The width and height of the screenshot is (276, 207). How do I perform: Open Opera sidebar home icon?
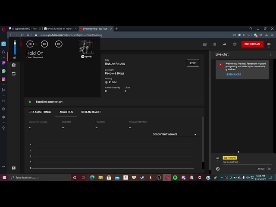pyautogui.click(x=3, y=44)
